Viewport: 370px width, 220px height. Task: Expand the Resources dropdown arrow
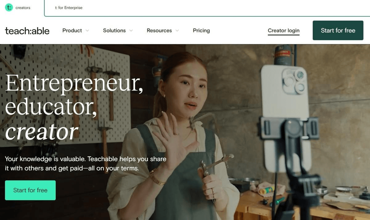point(177,31)
